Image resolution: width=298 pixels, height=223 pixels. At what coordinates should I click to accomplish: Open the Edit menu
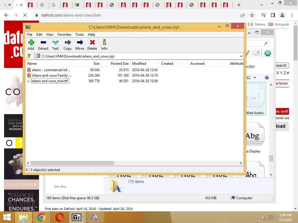[39, 35]
